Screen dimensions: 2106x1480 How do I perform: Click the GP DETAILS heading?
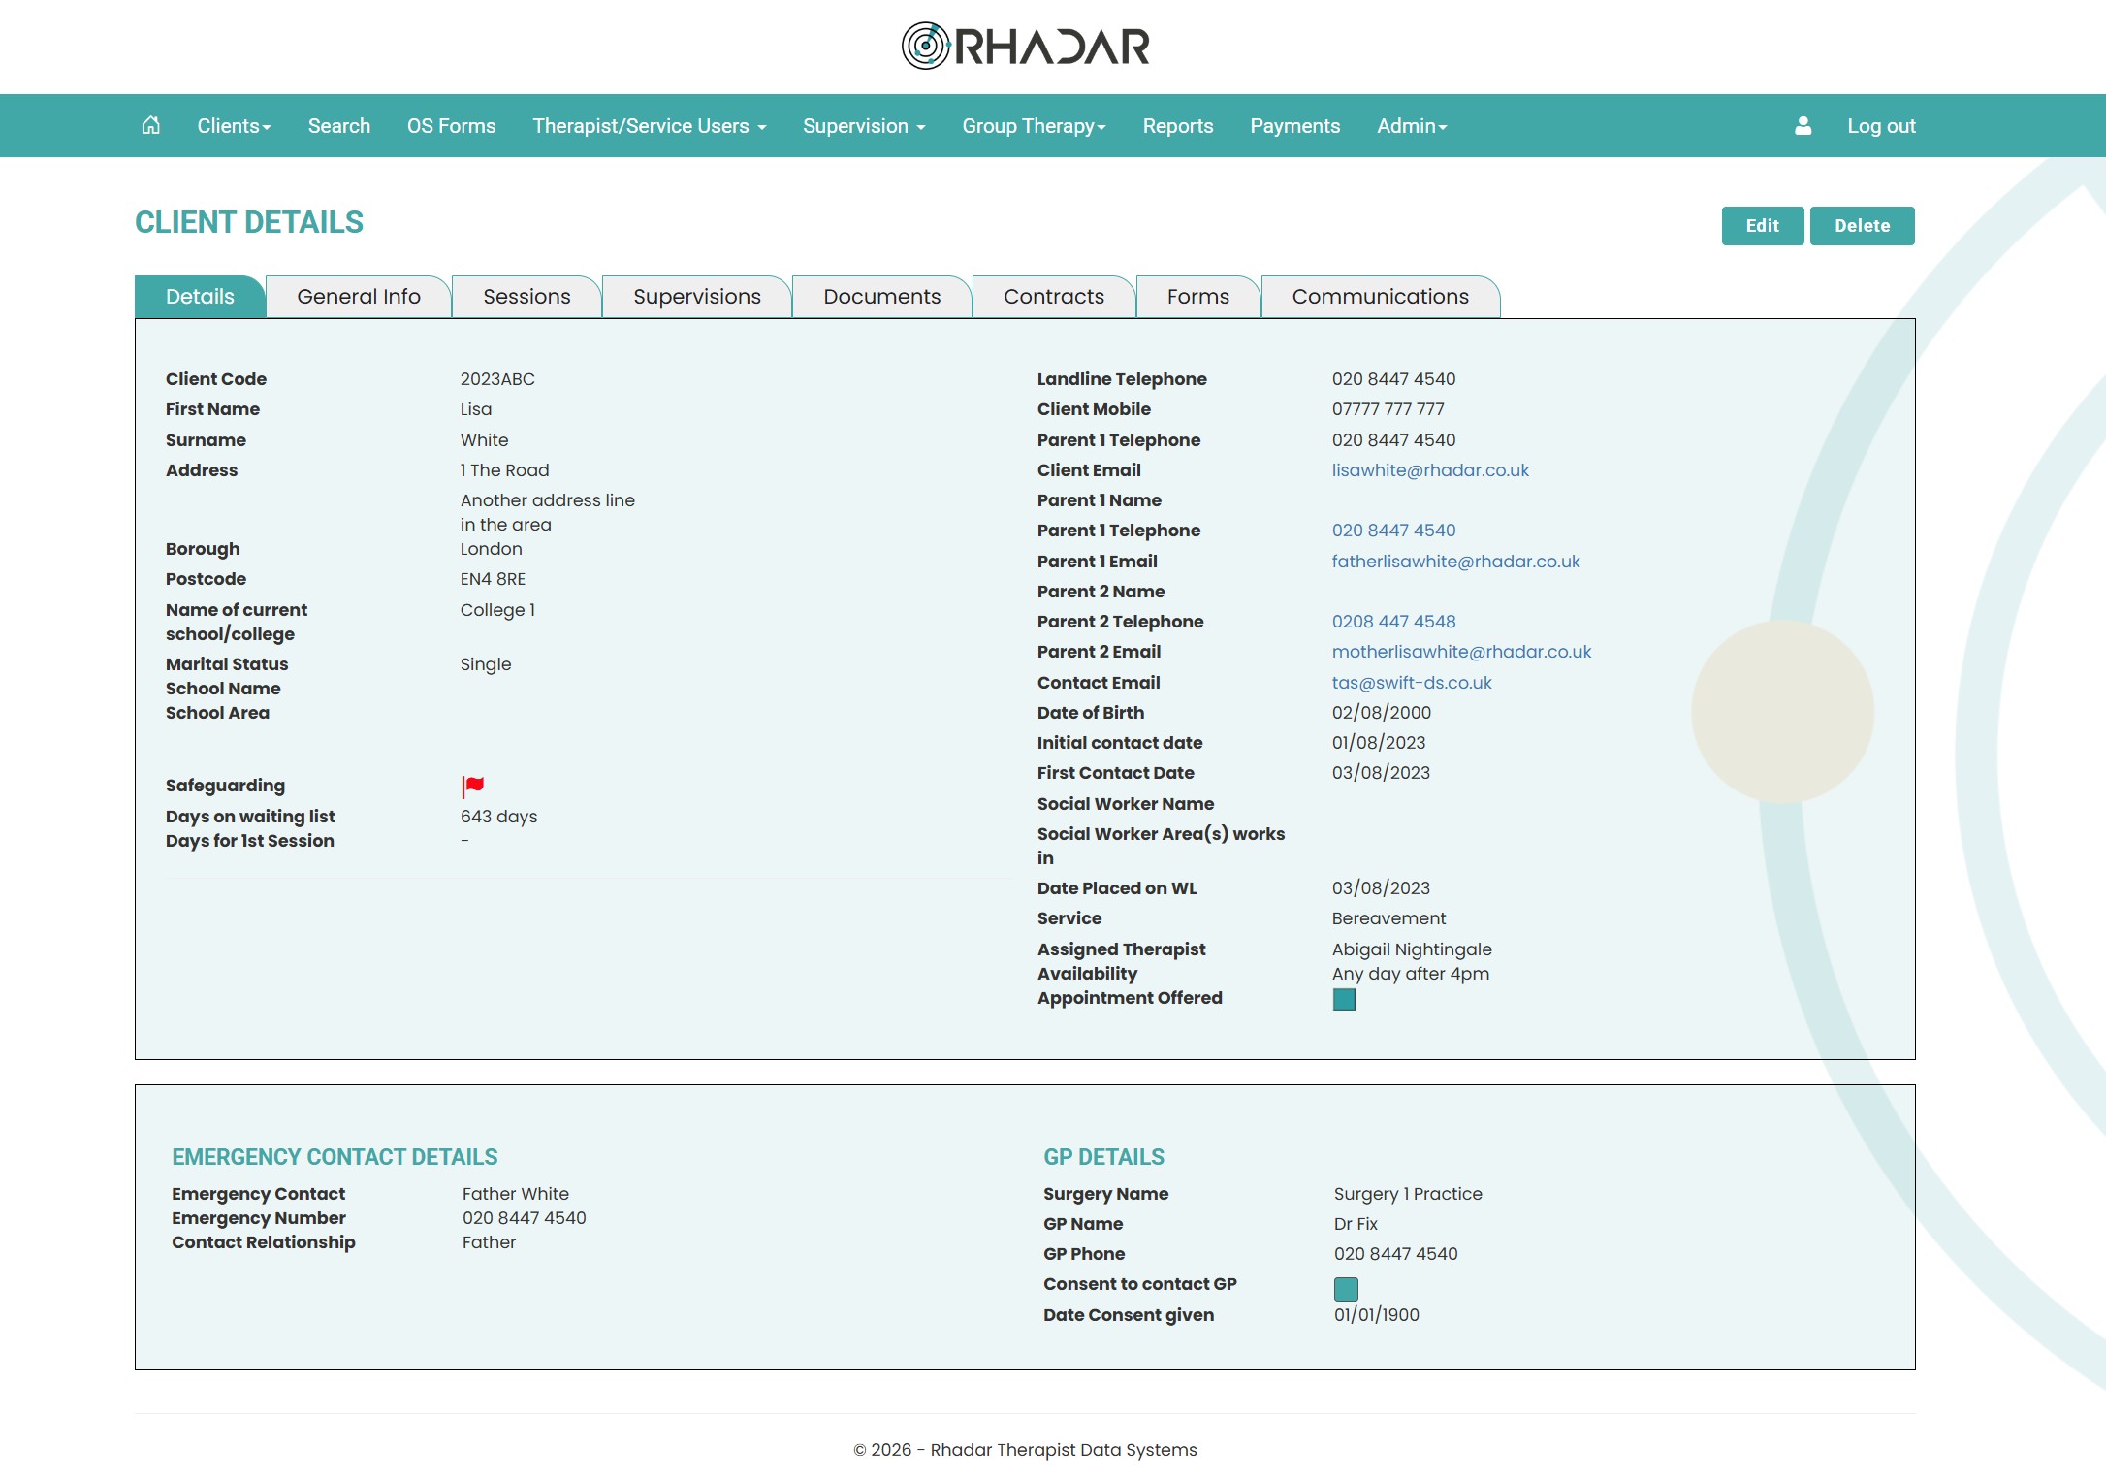[x=1103, y=1157]
